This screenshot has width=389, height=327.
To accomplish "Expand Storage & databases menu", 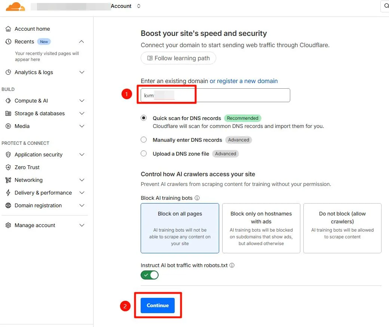I will click(82, 113).
